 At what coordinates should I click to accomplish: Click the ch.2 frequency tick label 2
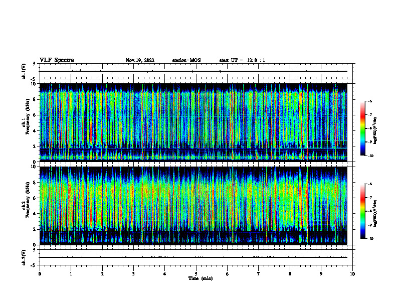point(35,229)
